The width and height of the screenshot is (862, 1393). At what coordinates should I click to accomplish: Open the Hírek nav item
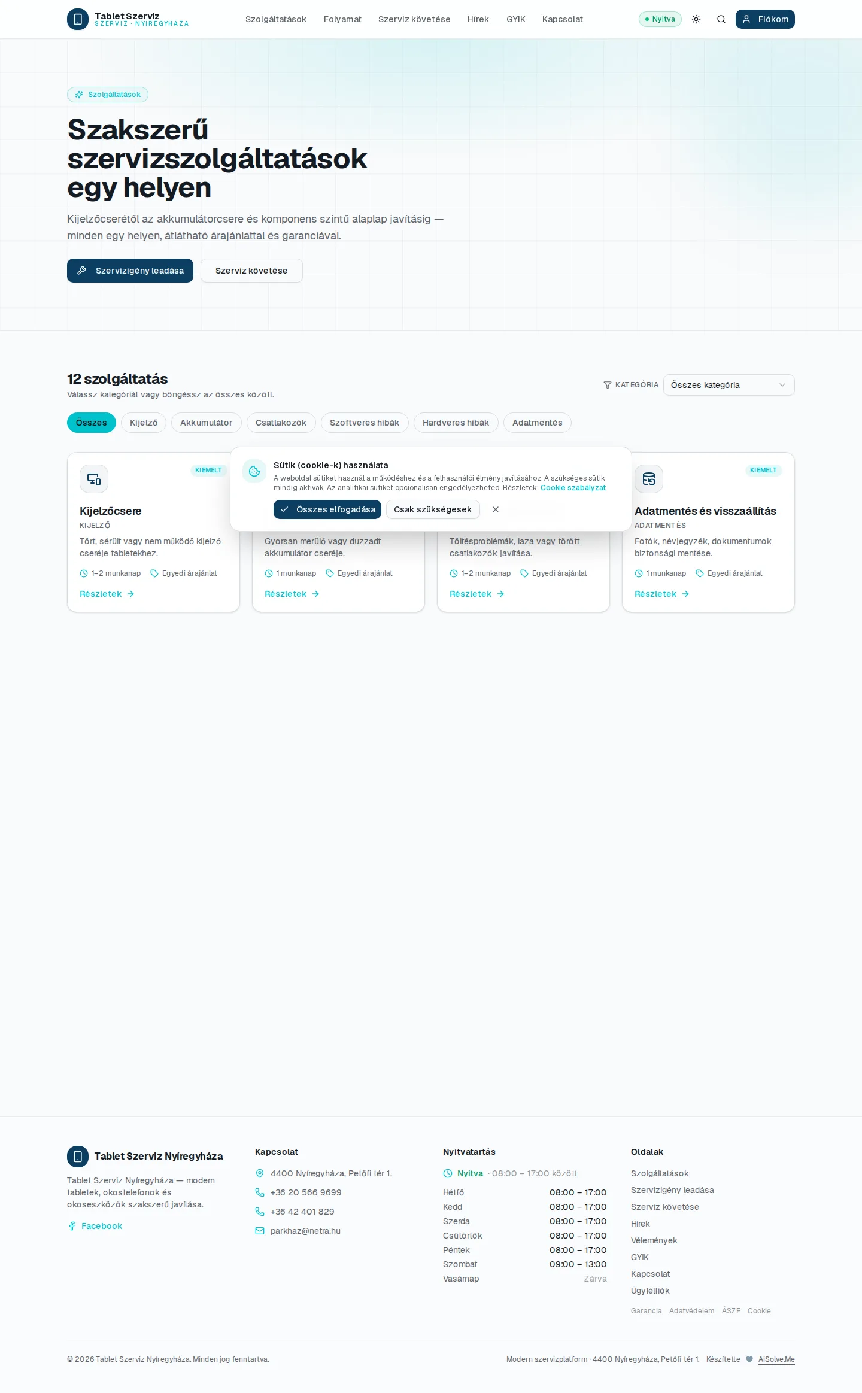pyautogui.click(x=478, y=19)
